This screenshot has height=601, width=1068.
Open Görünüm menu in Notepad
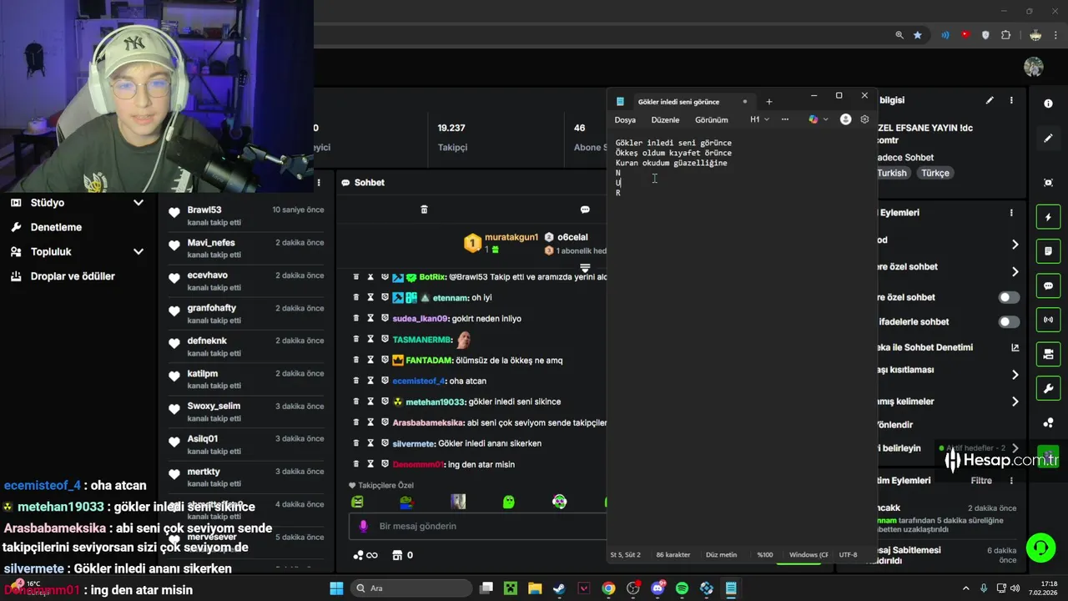coord(711,119)
